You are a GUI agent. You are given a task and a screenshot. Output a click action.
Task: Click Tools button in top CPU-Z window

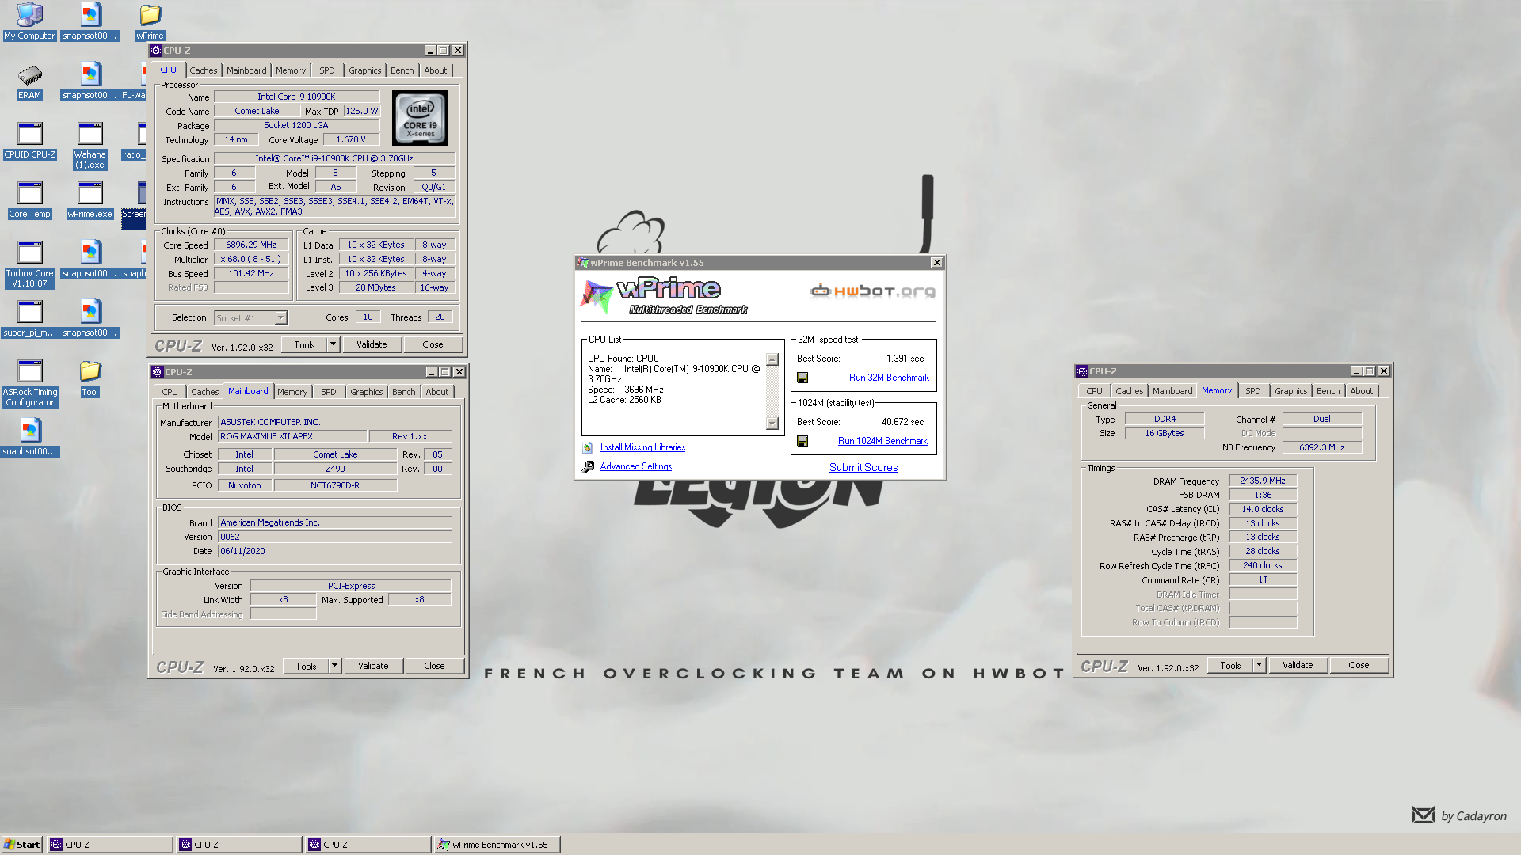pos(304,344)
